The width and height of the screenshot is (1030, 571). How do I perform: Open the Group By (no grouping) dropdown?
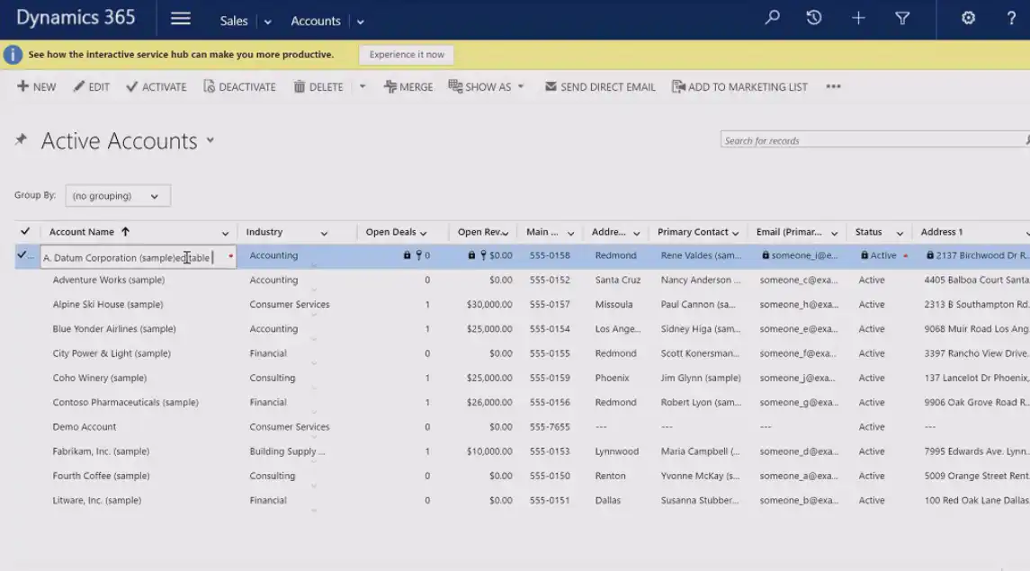[x=117, y=195]
